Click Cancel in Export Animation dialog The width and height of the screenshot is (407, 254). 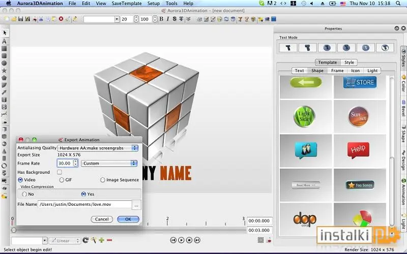(102, 219)
